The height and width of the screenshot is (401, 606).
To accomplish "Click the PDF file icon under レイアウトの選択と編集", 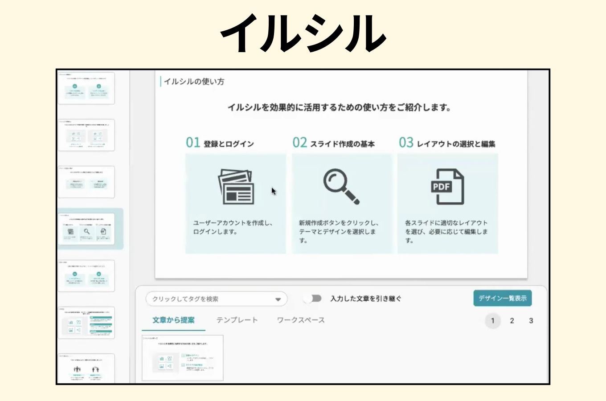I will point(447,187).
